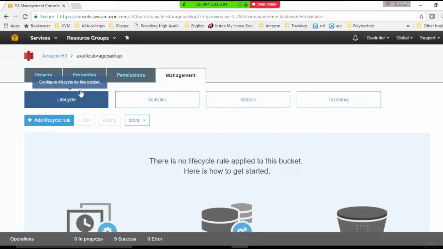Image resolution: width=443 pixels, height=249 pixels.
Task: Switch to the Objects tab
Action: (43, 75)
